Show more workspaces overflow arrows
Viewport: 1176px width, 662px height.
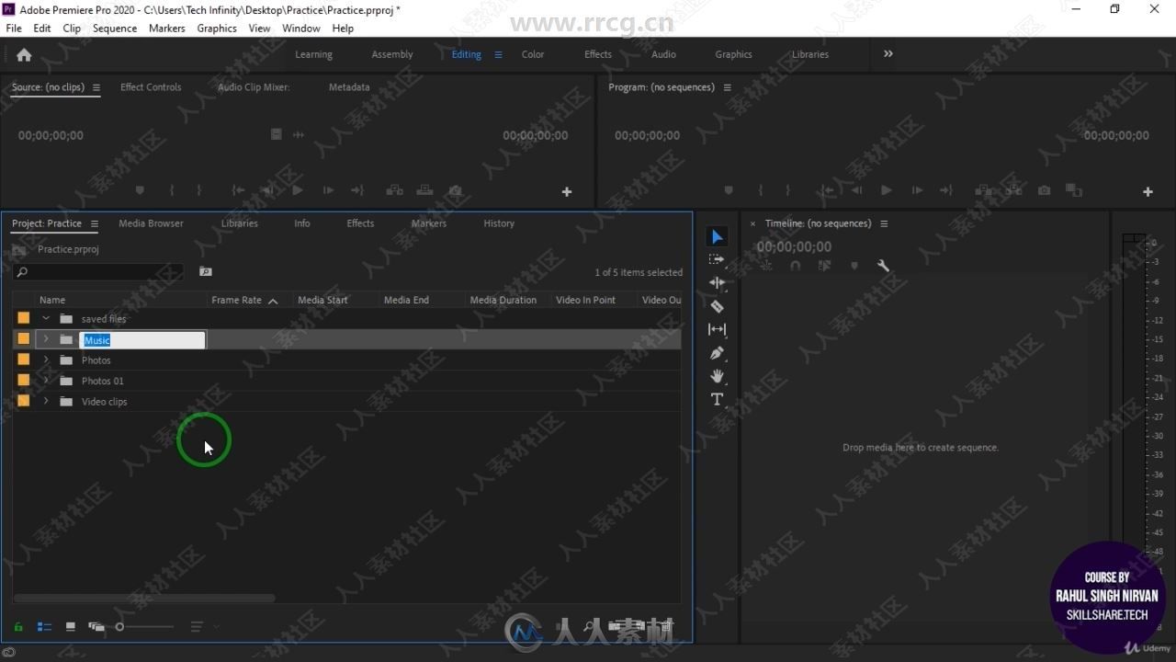pos(888,54)
